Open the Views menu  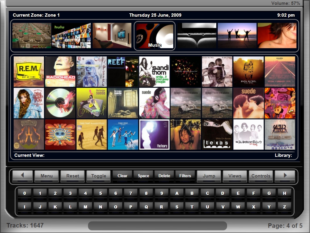(235, 176)
